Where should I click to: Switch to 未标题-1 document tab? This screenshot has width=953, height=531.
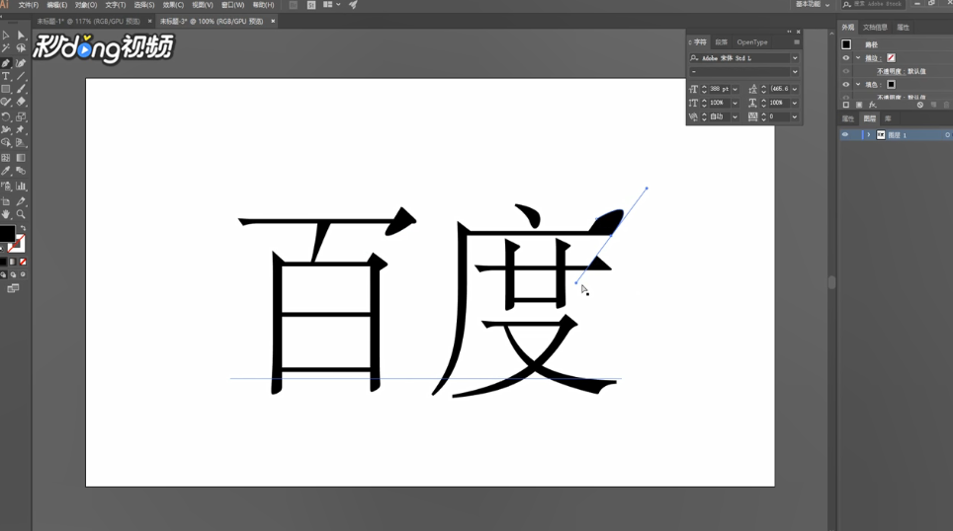(88, 22)
